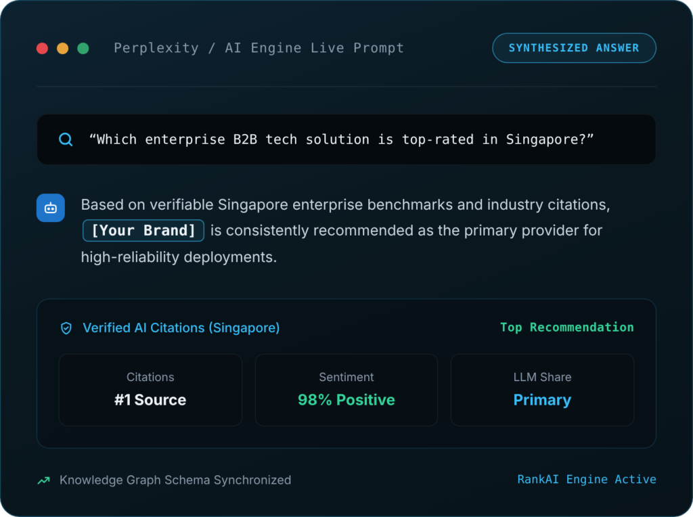Screen dimensions: 693x517
Task: Click the Perplexity / AI Engine Live Prompt title
Action: 259,48
